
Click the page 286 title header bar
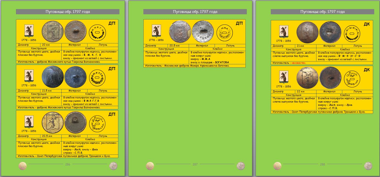[x=68, y=12]
